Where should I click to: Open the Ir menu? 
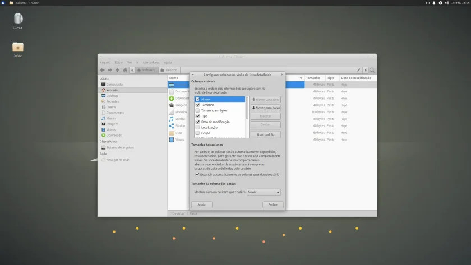[x=137, y=62]
